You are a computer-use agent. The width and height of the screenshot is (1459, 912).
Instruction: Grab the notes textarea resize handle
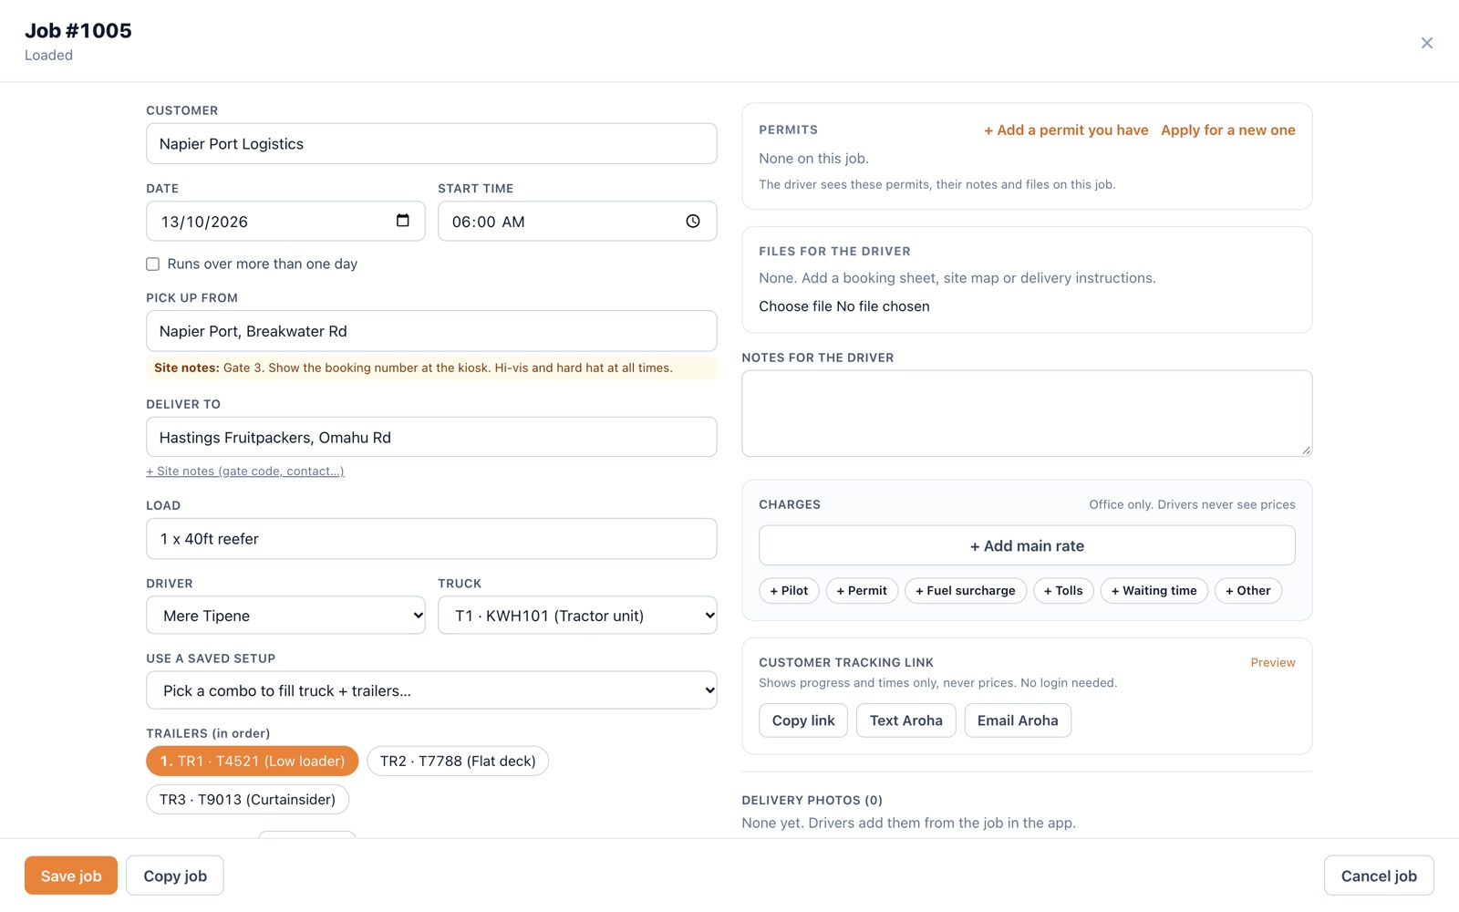(1306, 450)
